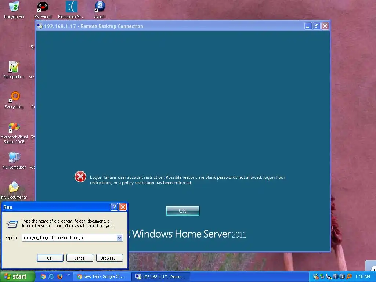Click the red logon failure error icon
Image resolution: width=376 pixels, height=282 pixels.
click(x=80, y=177)
